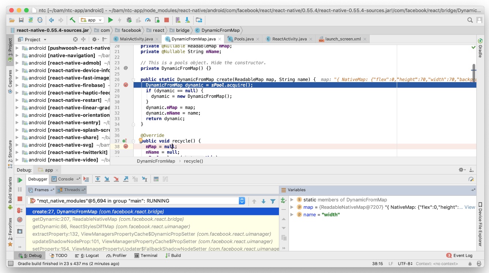Click the Resume Program green arrow

[x=20, y=180]
